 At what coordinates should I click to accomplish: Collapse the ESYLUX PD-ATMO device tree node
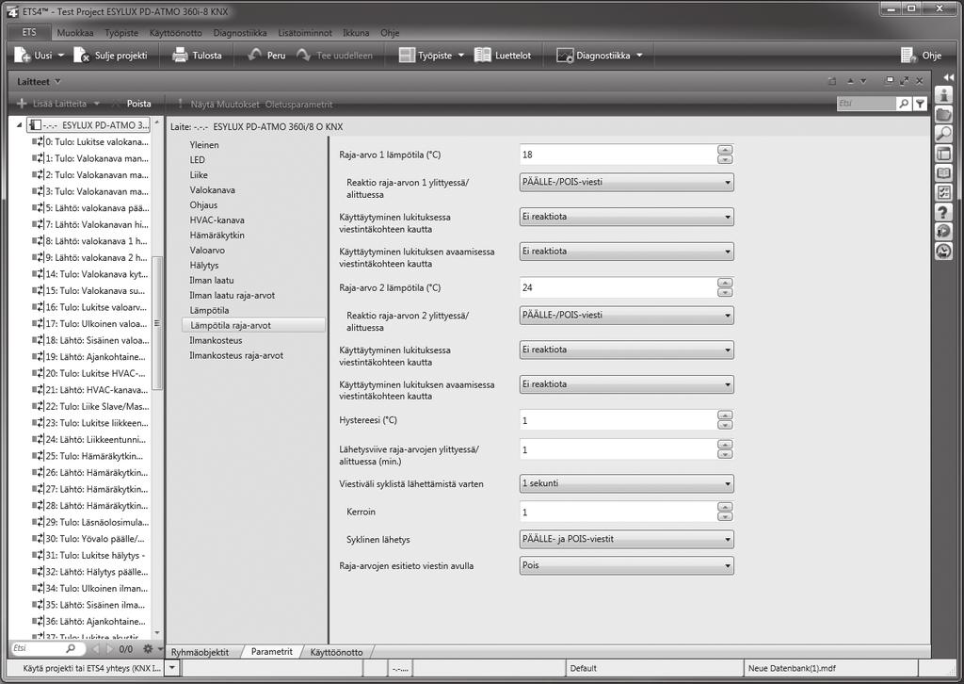[19, 125]
